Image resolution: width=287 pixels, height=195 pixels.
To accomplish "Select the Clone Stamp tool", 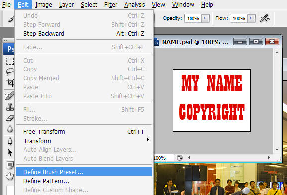I will [x=10, y=107].
